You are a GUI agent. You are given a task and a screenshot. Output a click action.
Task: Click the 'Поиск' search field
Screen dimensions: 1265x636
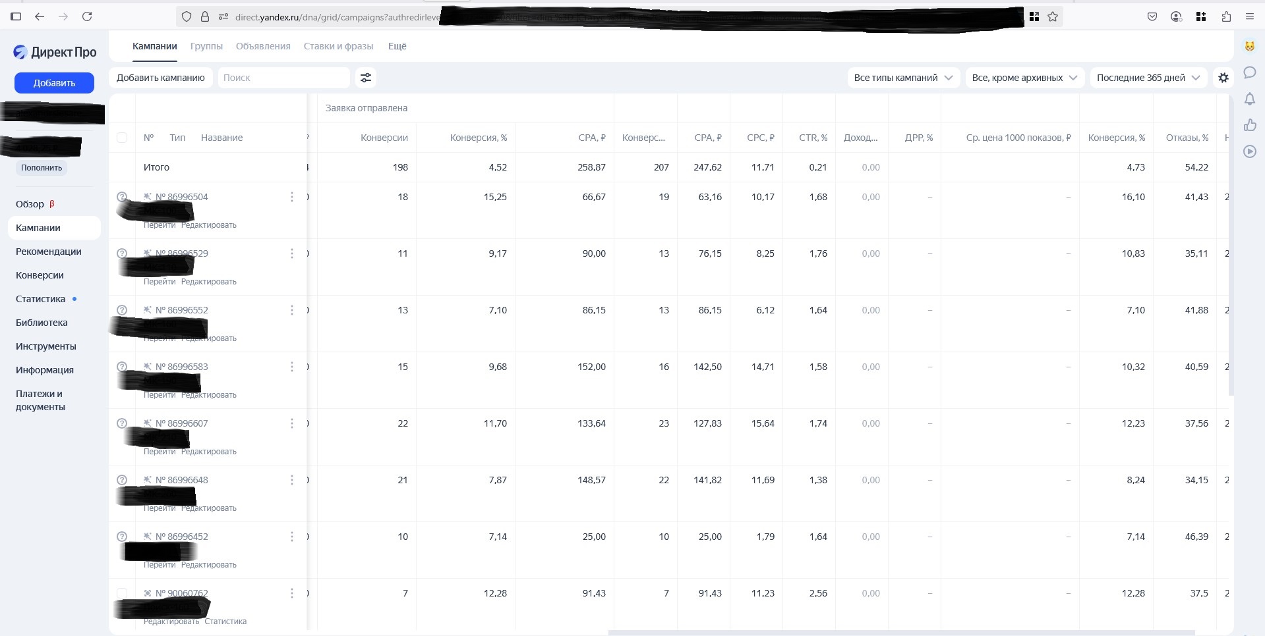pyautogui.click(x=283, y=78)
